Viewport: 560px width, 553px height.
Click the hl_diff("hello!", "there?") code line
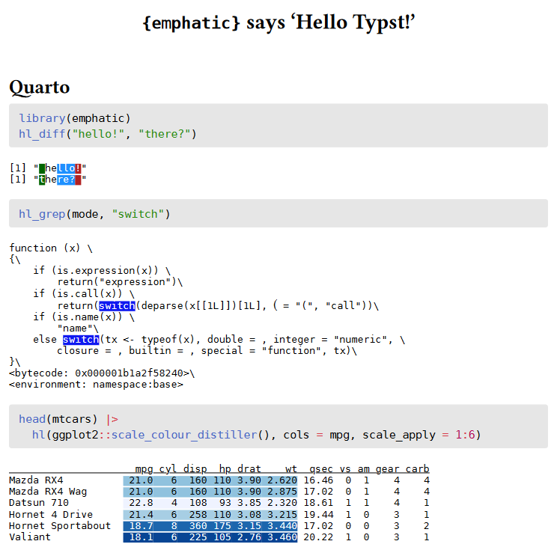point(108,134)
